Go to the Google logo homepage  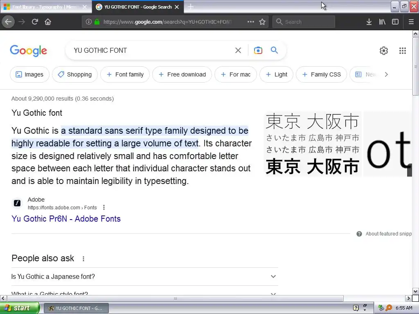pyautogui.click(x=29, y=51)
